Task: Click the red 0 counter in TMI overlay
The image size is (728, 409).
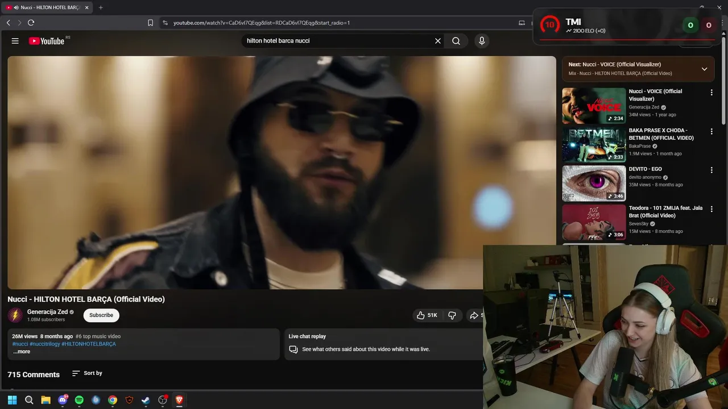Action: pyautogui.click(x=709, y=25)
